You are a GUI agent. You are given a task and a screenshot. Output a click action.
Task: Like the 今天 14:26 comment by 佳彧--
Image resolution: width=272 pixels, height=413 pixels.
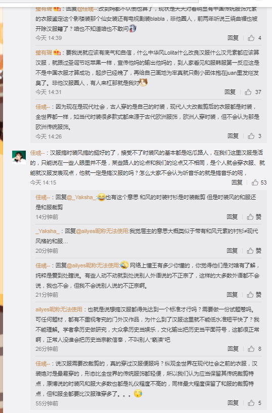(x=254, y=136)
